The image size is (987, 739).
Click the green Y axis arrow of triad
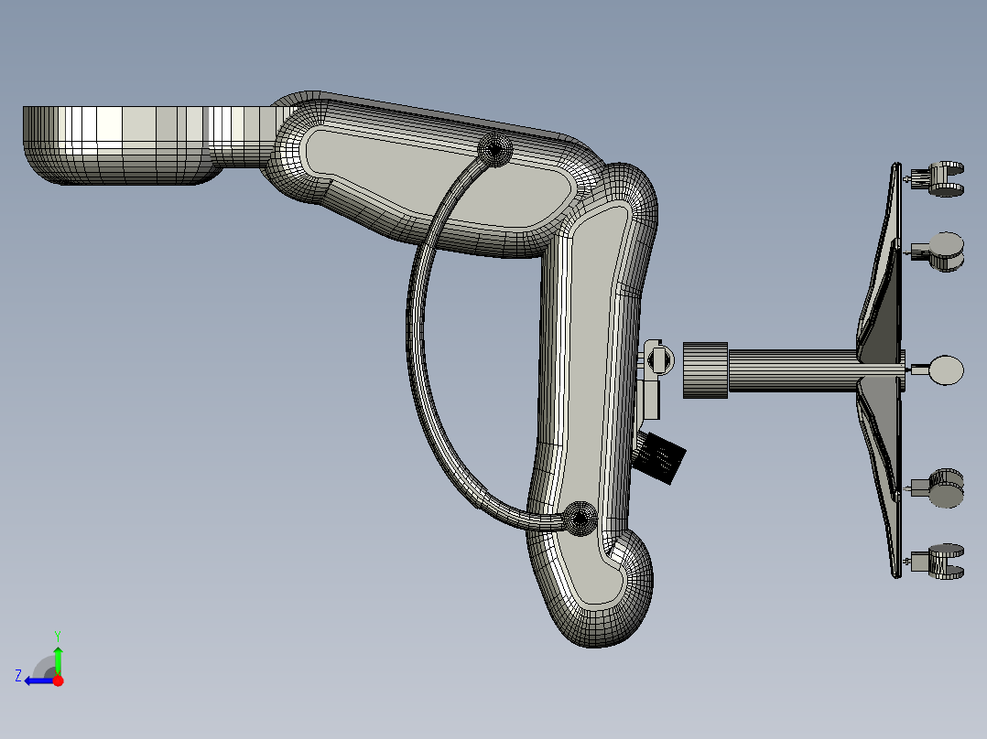[x=58, y=659]
